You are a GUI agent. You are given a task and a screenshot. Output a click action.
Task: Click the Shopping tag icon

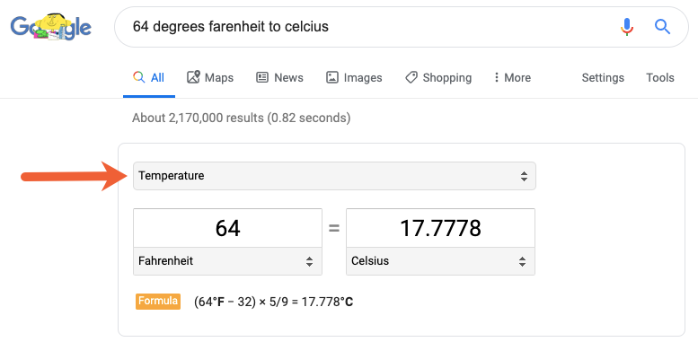411,77
